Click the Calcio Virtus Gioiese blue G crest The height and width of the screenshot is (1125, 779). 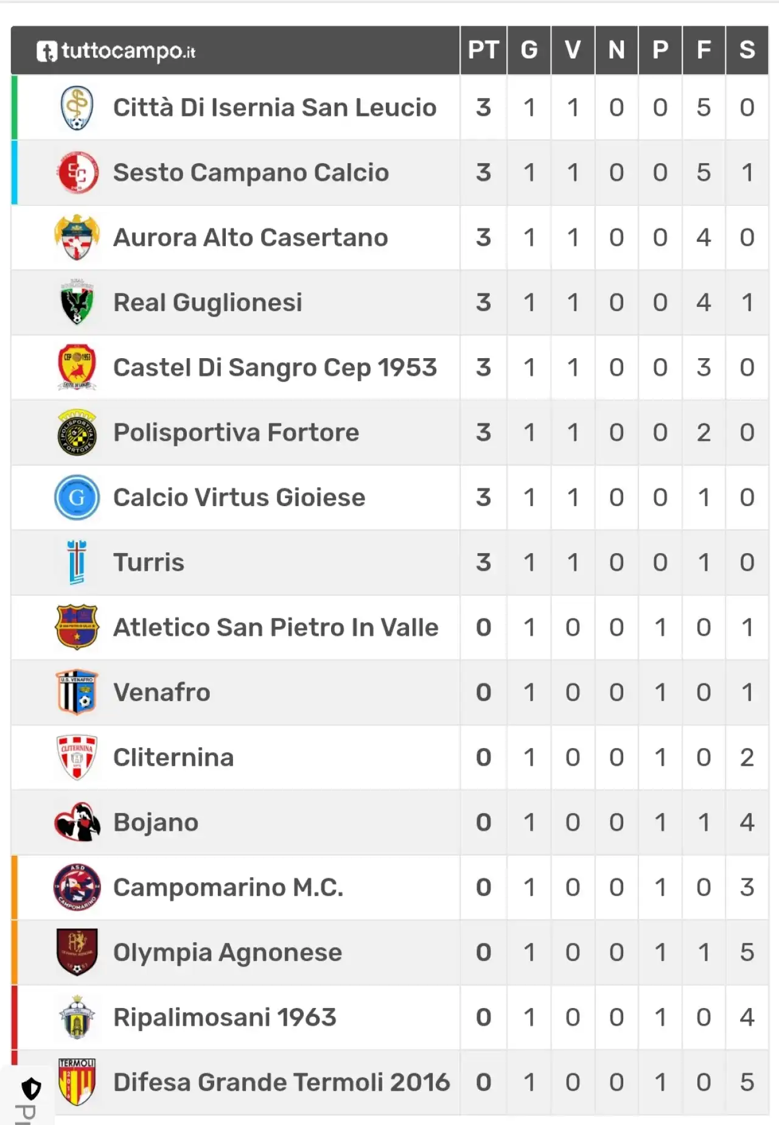[77, 498]
